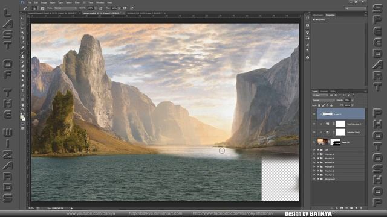Toggle the Brush panel icon in options bar
Image resolution: width=387 pixels, height=217 pixels.
pyautogui.click(x=43, y=8)
